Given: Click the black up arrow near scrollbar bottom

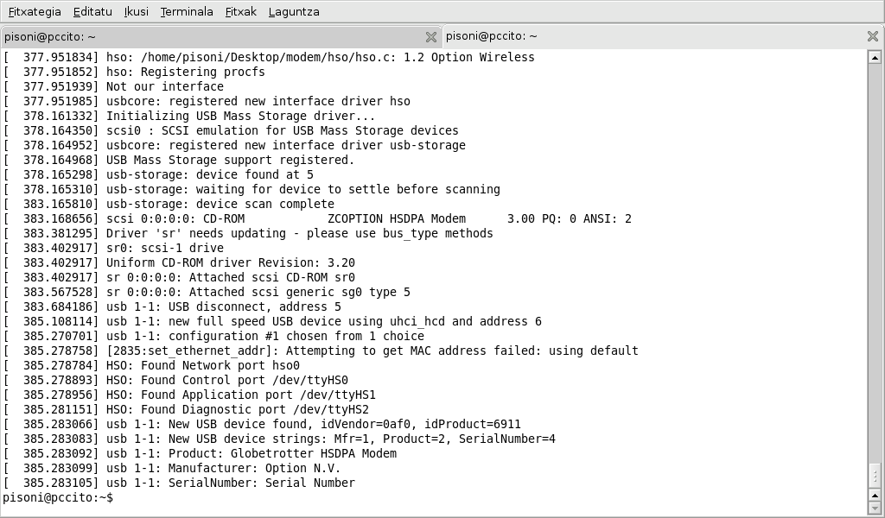Looking at the screenshot, I should coord(875,496).
